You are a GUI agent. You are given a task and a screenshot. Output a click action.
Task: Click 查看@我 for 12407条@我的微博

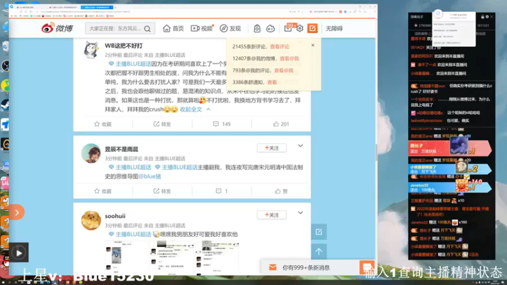(x=289, y=58)
